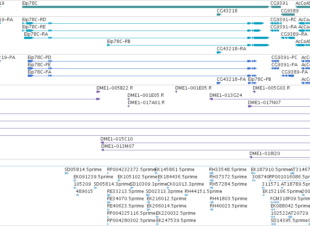Click cDNA clone DME1-005G03.R
This screenshot has width=310, height=226.
(271, 88)
